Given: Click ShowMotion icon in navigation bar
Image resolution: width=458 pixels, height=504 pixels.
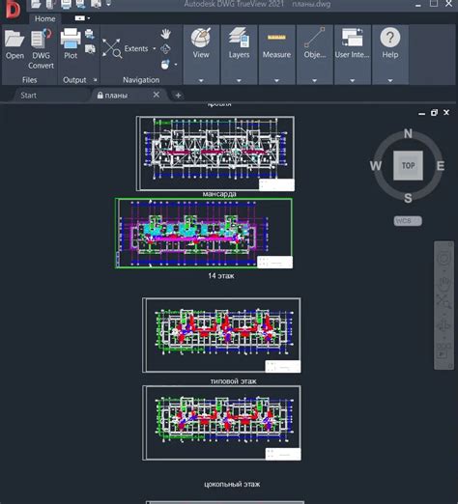Looking at the screenshot, I should (x=444, y=350).
